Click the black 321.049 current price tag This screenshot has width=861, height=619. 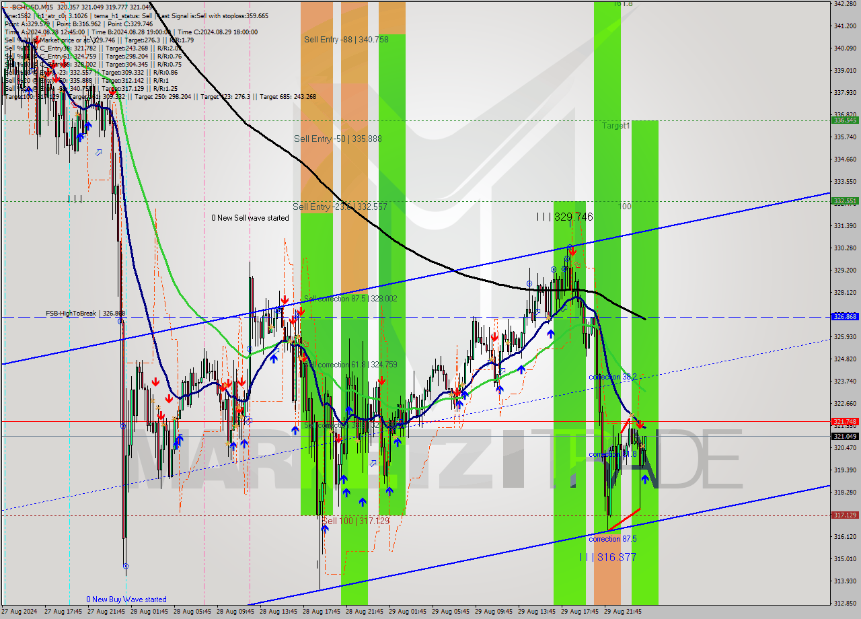pyautogui.click(x=844, y=436)
